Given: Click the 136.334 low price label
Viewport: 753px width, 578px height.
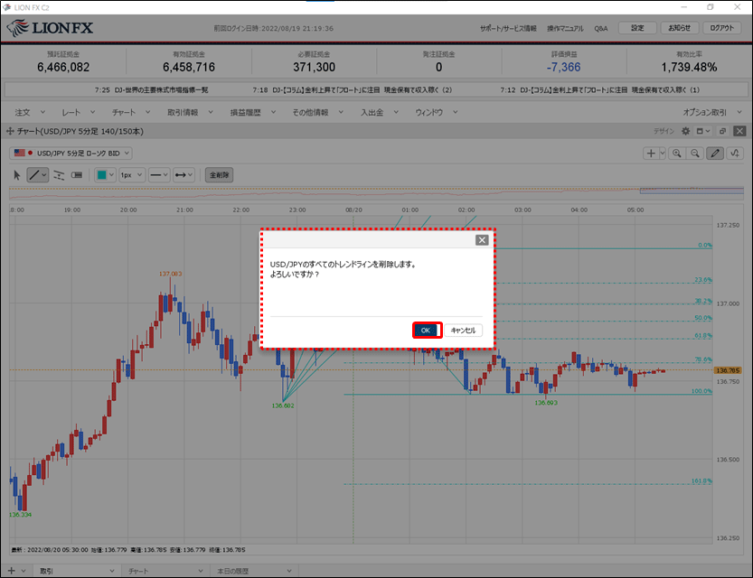Looking at the screenshot, I should point(20,515).
